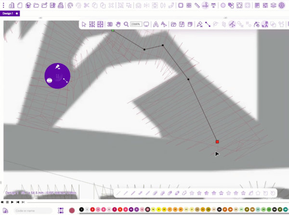Click the red end node on path
Screen dimensions: 289x215
217,141
